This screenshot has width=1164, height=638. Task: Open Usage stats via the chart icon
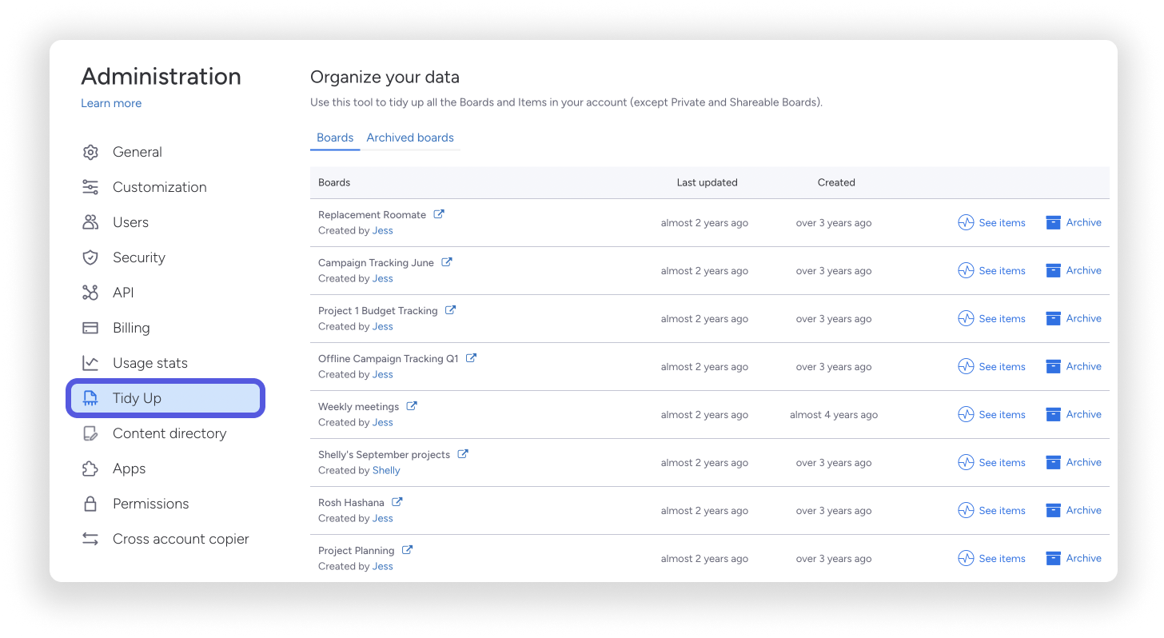point(90,363)
